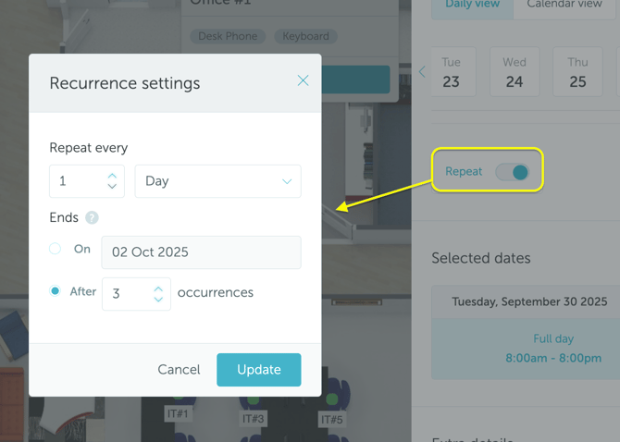Image resolution: width=620 pixels, height=442 pixels.
Task: Select the IT#3 desk on floor map
Action: pos(254,418)
